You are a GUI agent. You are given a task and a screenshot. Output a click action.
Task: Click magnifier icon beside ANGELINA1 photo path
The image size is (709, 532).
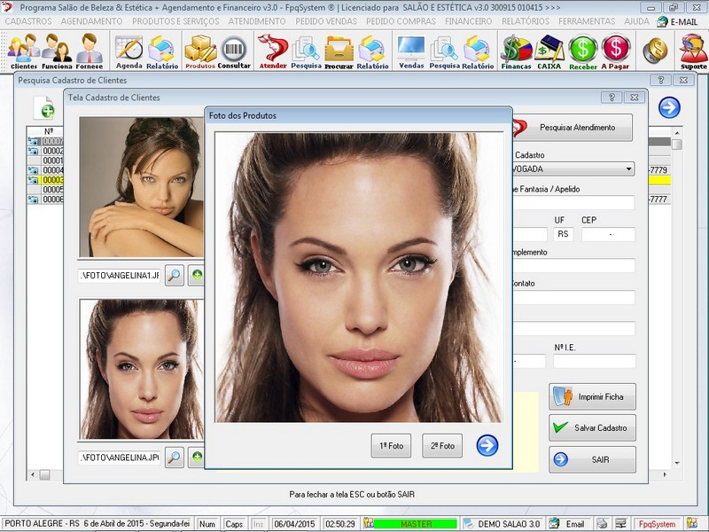click(x=174, y=276)
